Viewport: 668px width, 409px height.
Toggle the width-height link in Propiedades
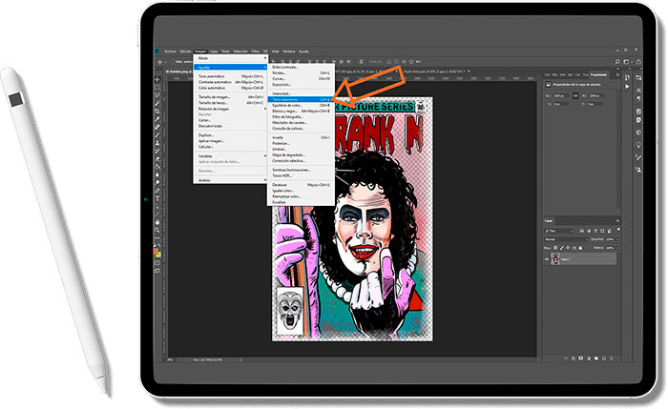pyautogui.click(x=576, y=95)
